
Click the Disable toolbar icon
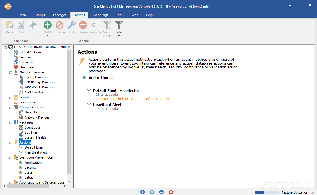point(60,25)
